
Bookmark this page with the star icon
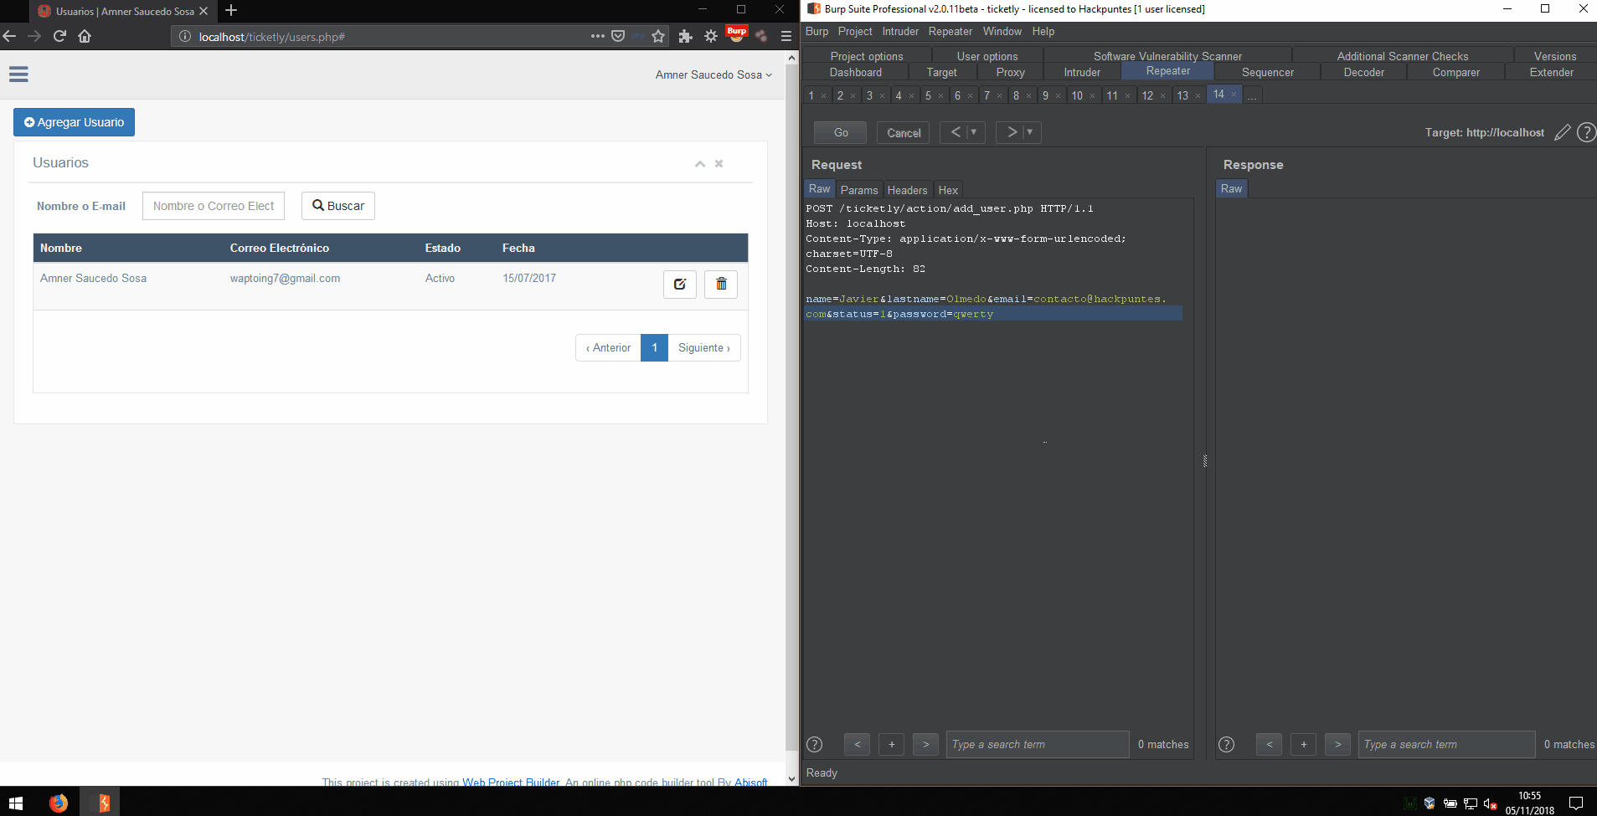[658, 36]
